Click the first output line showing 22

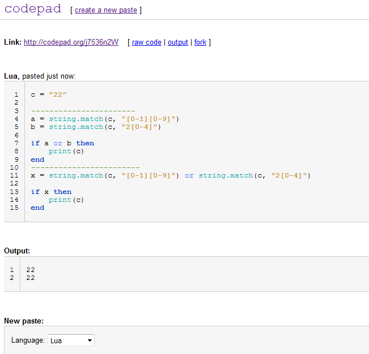31,270
